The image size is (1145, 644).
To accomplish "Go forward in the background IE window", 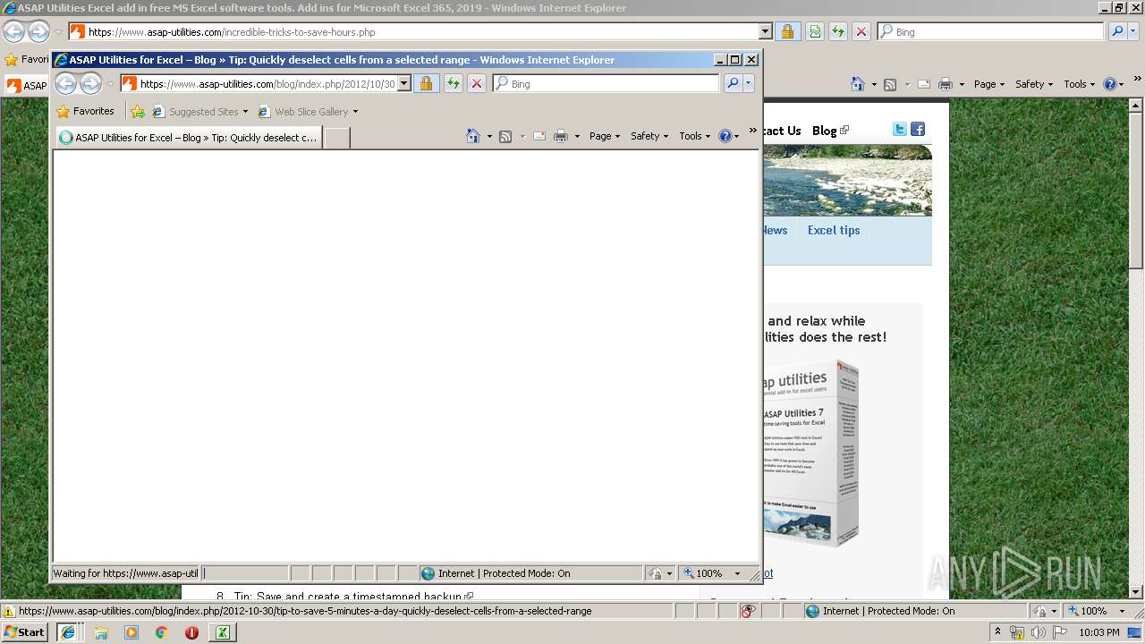I will tap(38, 31).
